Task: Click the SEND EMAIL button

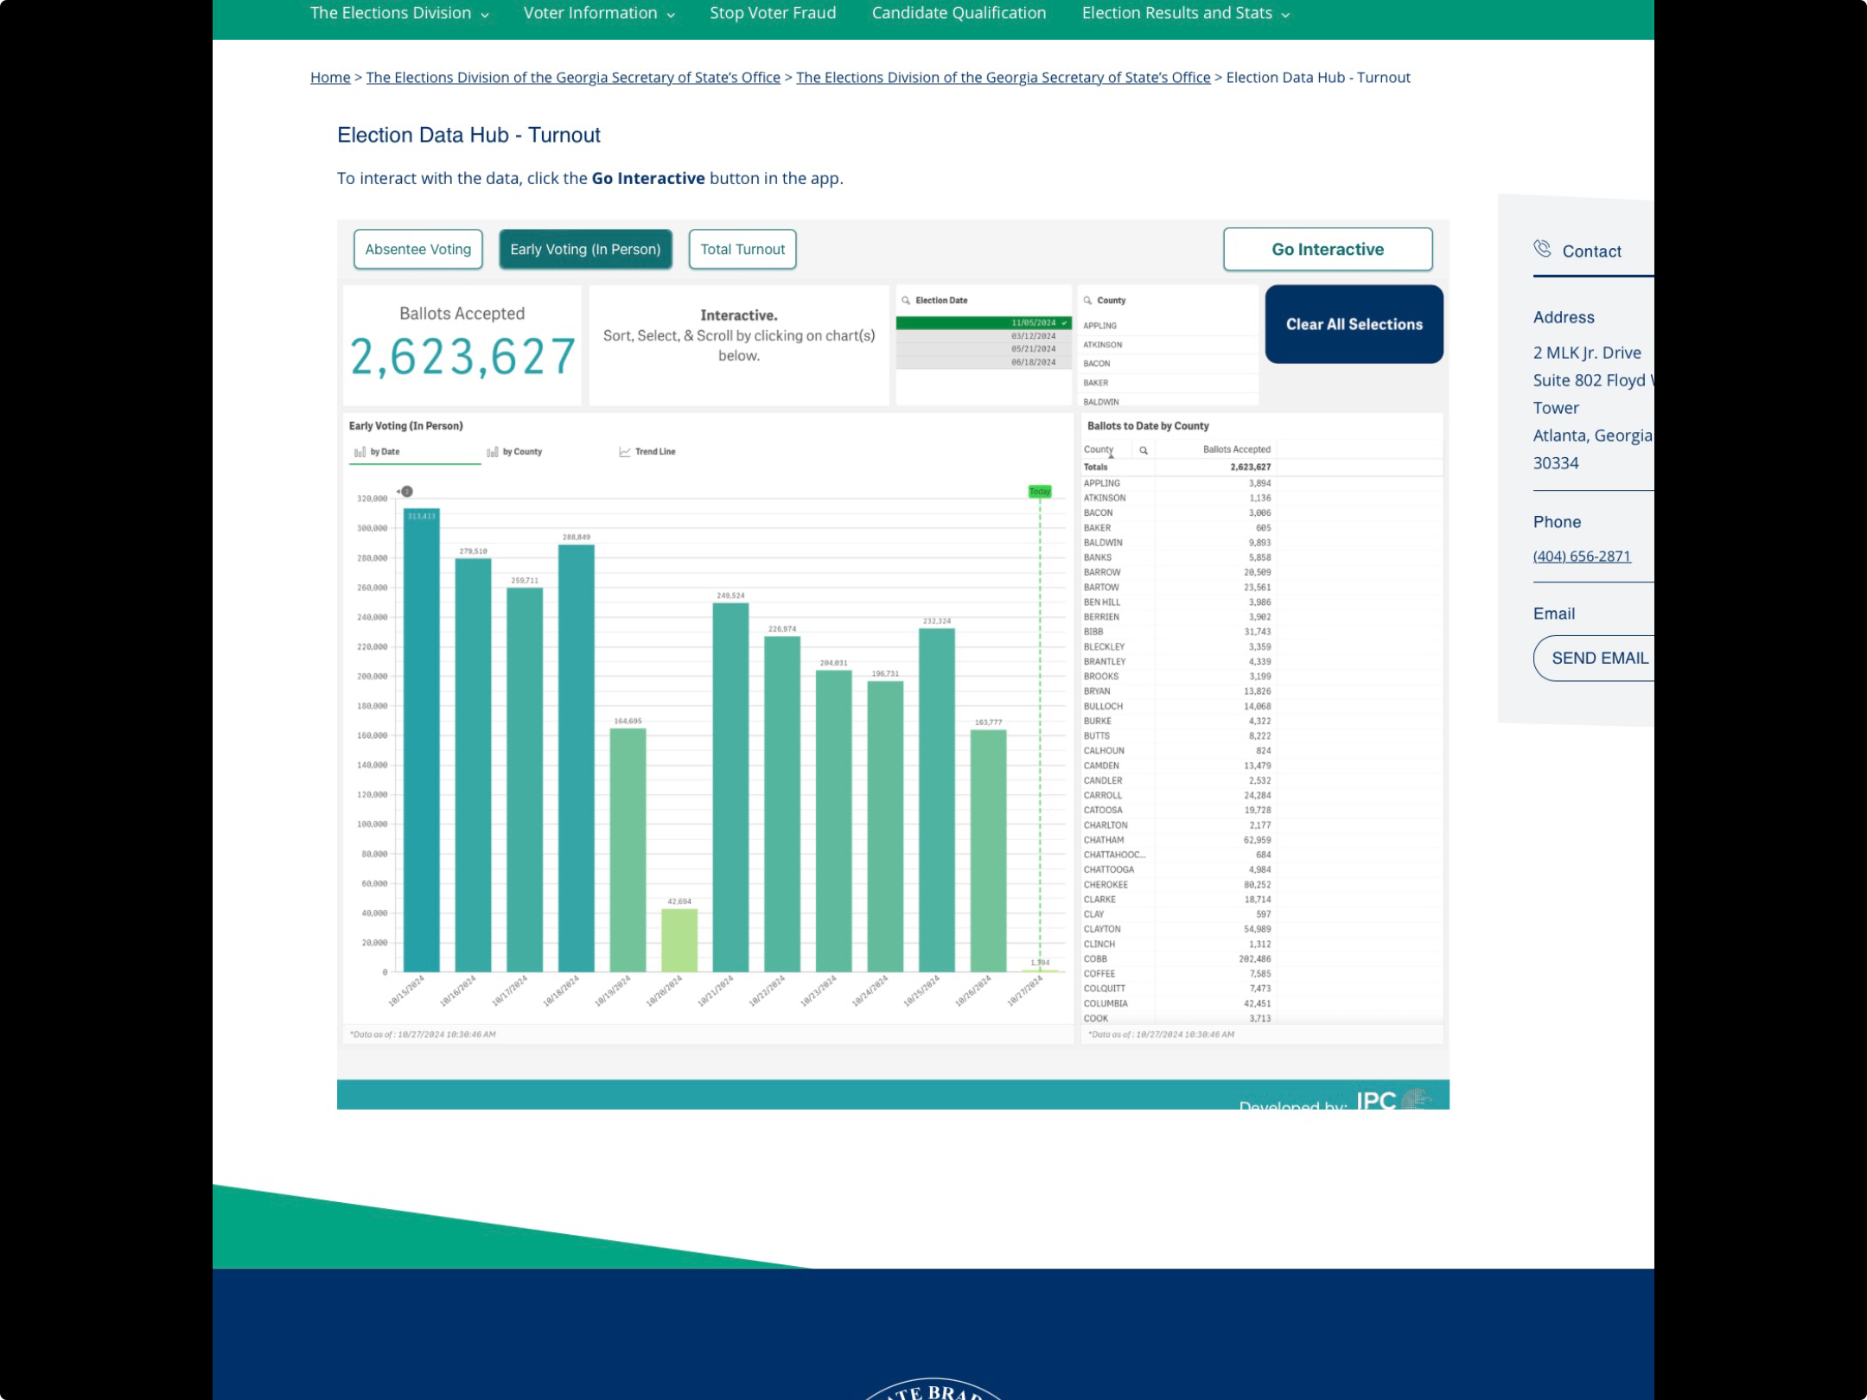Action: tap(1594, 659)
